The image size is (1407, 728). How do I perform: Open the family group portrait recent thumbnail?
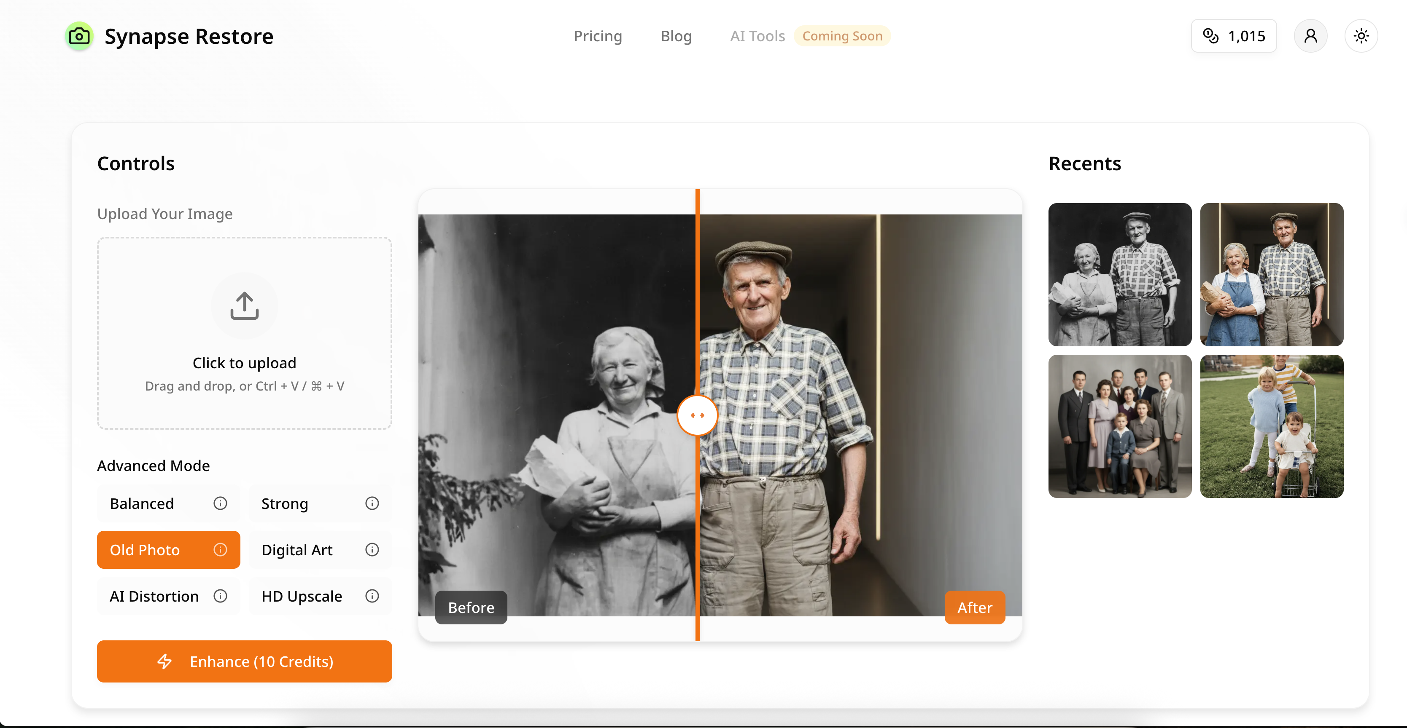(1120, 426)
